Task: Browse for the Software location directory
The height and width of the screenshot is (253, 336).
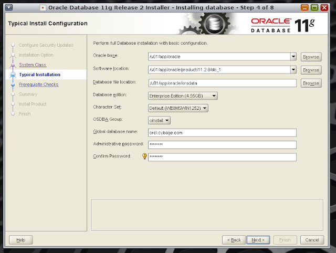Action: [x=311, y=70]
